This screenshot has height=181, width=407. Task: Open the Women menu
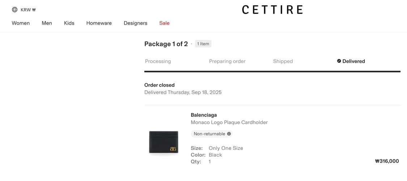click(21, 23)
